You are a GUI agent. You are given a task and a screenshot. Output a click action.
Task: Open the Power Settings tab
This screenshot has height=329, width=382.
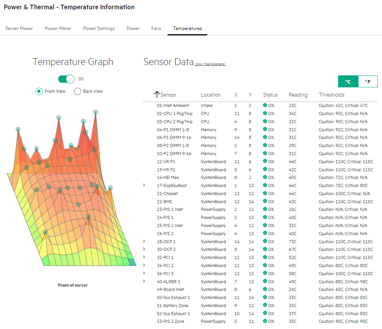click(99, 28)
